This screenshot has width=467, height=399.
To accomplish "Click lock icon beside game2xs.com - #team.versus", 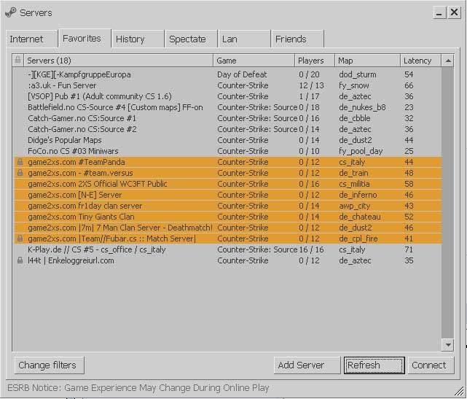I will 20,173.
